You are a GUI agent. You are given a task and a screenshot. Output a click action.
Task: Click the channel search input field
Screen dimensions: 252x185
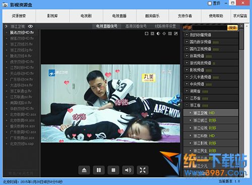tap(210, 28)
